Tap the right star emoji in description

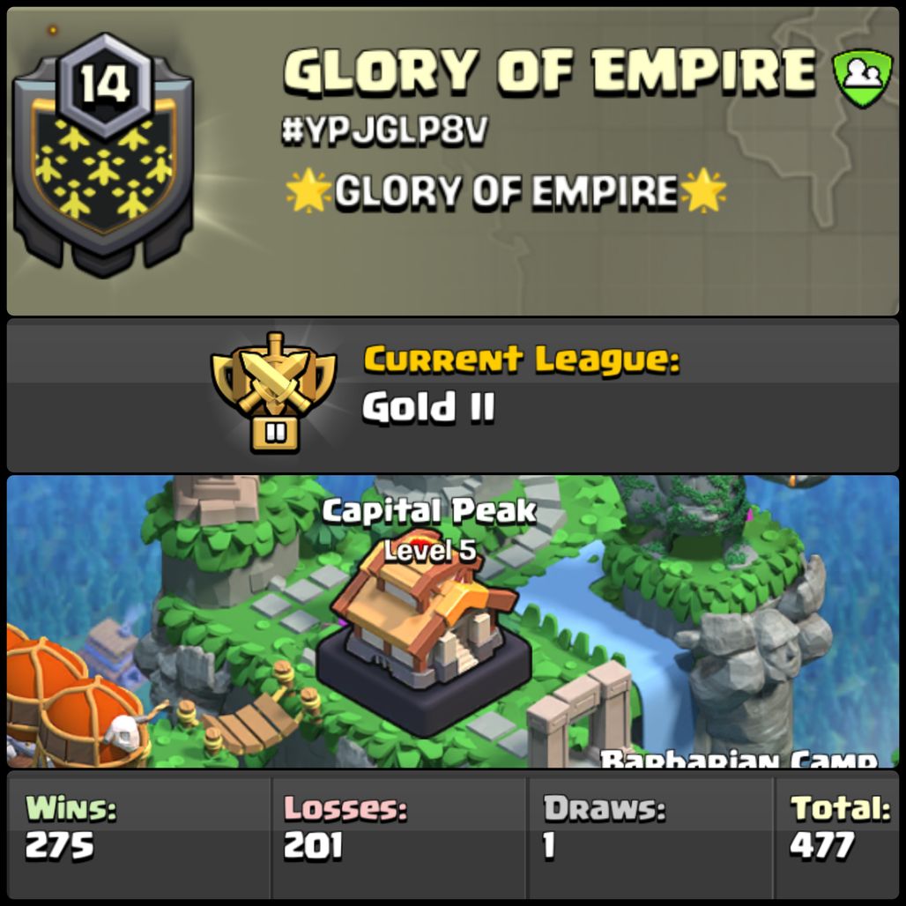(x=703, y=190)
